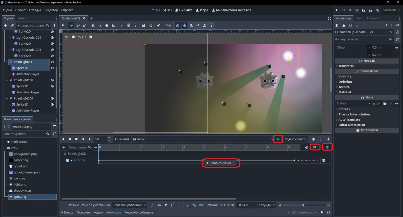Viewport: 403px width, 217px height.
Task: Switch to the Импорт dock tab
Action: tap(23, 18)
